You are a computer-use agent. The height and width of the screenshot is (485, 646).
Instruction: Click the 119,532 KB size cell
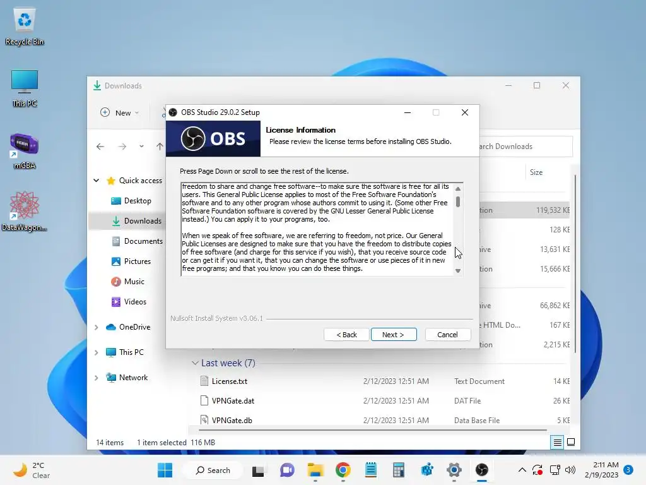coord(553,210)
